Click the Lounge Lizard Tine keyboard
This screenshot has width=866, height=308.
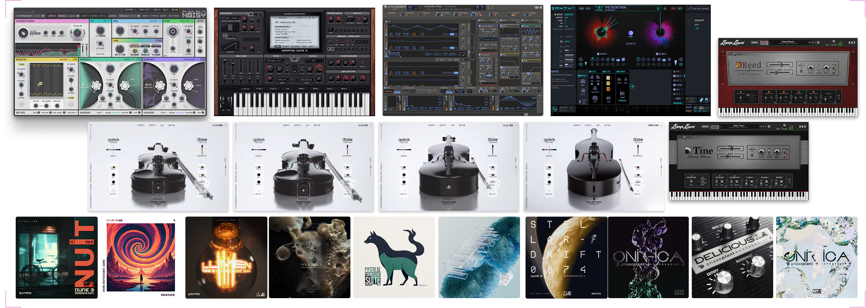pyautogui.click(x=739, y=196)
